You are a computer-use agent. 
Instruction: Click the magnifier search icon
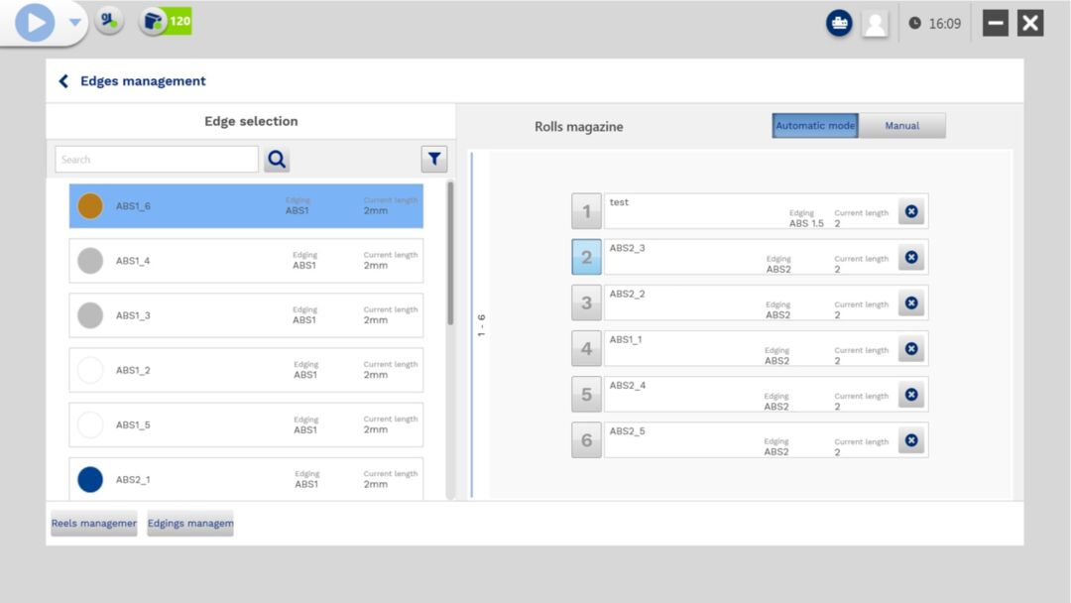(x=277, y=160)
